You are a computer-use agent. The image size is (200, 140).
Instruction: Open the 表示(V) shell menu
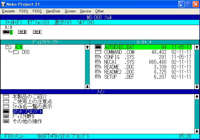tap(63, 22)
